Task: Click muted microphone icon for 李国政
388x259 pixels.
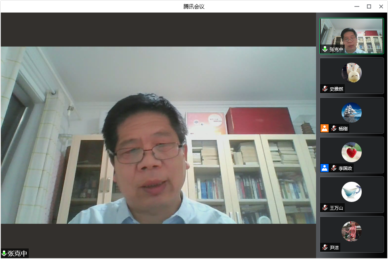Action: [x=334, y=168]
